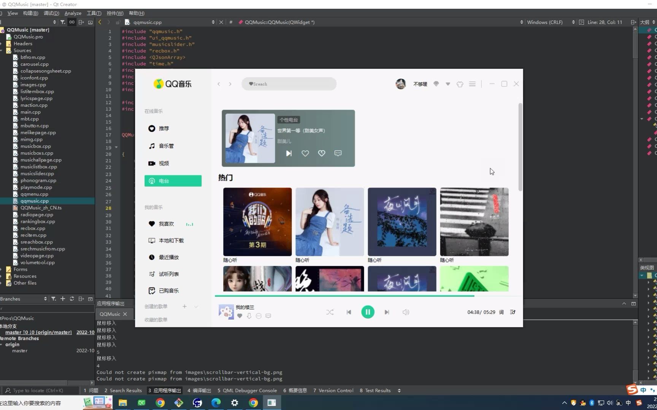Switch to 4 编译输出 compile output pane

pyautogui.click(x=199, y=390)
